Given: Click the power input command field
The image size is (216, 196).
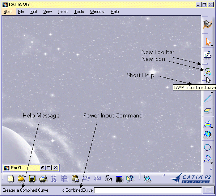Looking at the screenshot, I should (148, 190).
